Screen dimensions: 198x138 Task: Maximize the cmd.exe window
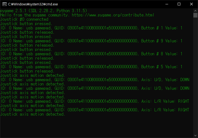pyautogui.click(x=179, y=4)
